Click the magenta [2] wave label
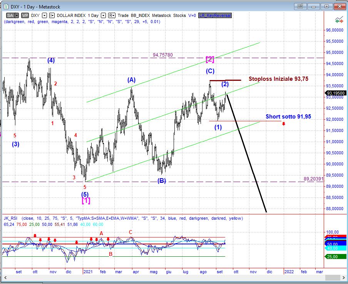This screenshot has height=284, width=348. [x=210, y=59]
